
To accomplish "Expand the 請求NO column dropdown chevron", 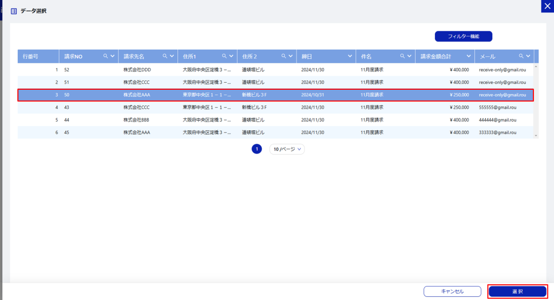I will (x=113, y=56).
